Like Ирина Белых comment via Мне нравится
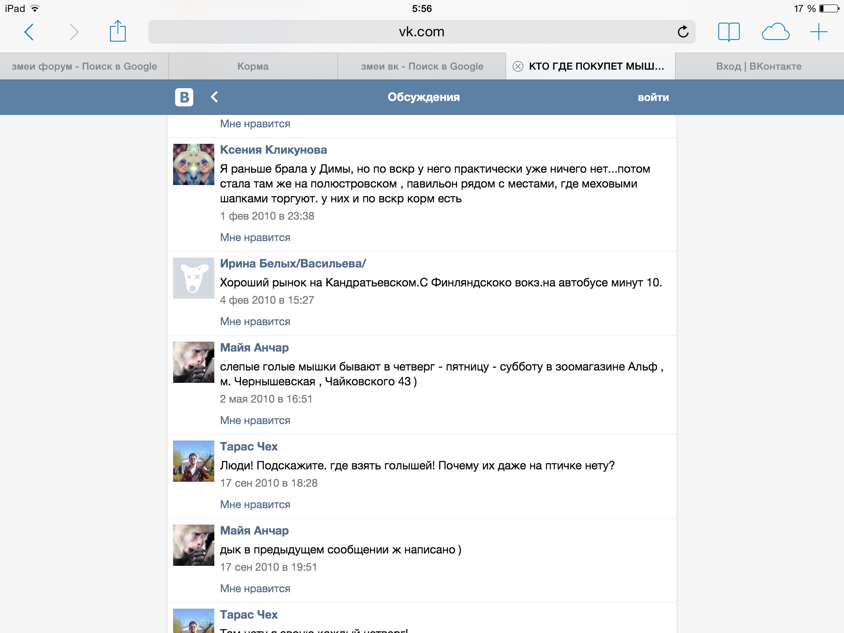The height and width of the screenshot is (633, 844). tap(255, 321)
